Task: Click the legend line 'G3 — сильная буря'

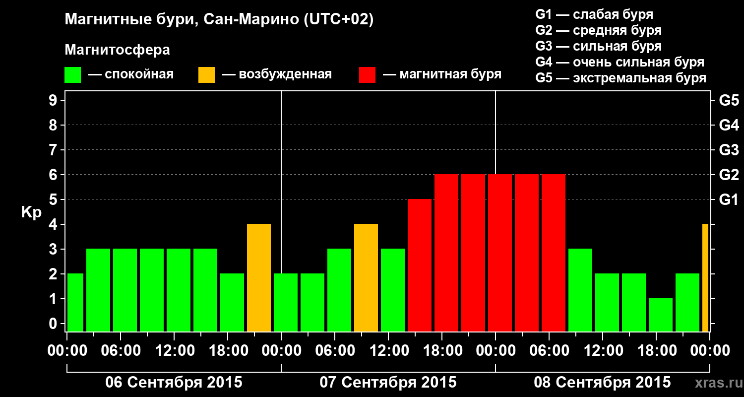Action: pyautogui.click(x=599, y=46)
